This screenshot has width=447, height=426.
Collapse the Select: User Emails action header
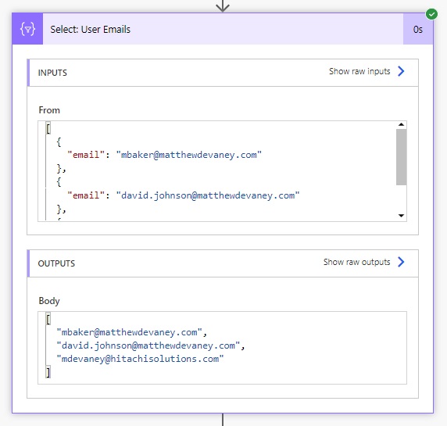223,29
